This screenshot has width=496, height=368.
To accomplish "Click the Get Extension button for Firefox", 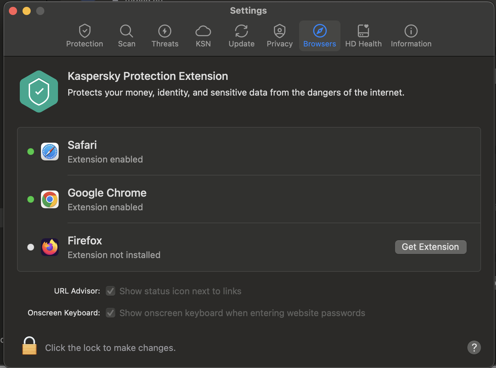I will click(x=431, y=247).
